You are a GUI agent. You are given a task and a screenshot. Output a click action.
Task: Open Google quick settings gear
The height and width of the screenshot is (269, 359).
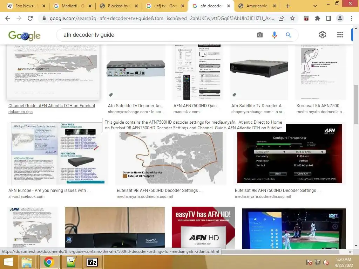(323, 35)
